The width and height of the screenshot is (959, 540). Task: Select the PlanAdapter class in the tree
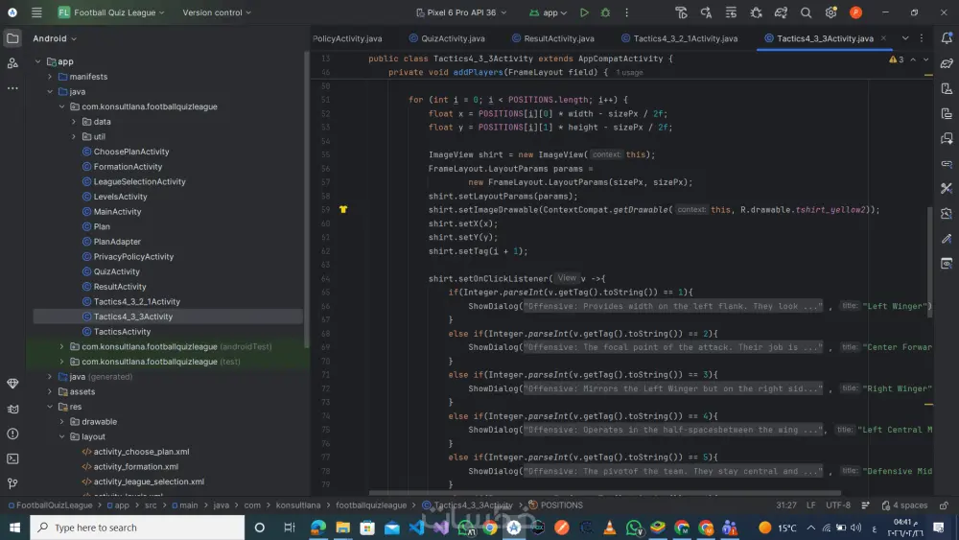click(117, 242)
